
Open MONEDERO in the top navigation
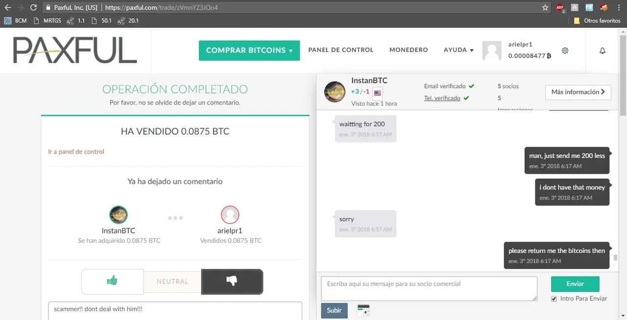409,50
